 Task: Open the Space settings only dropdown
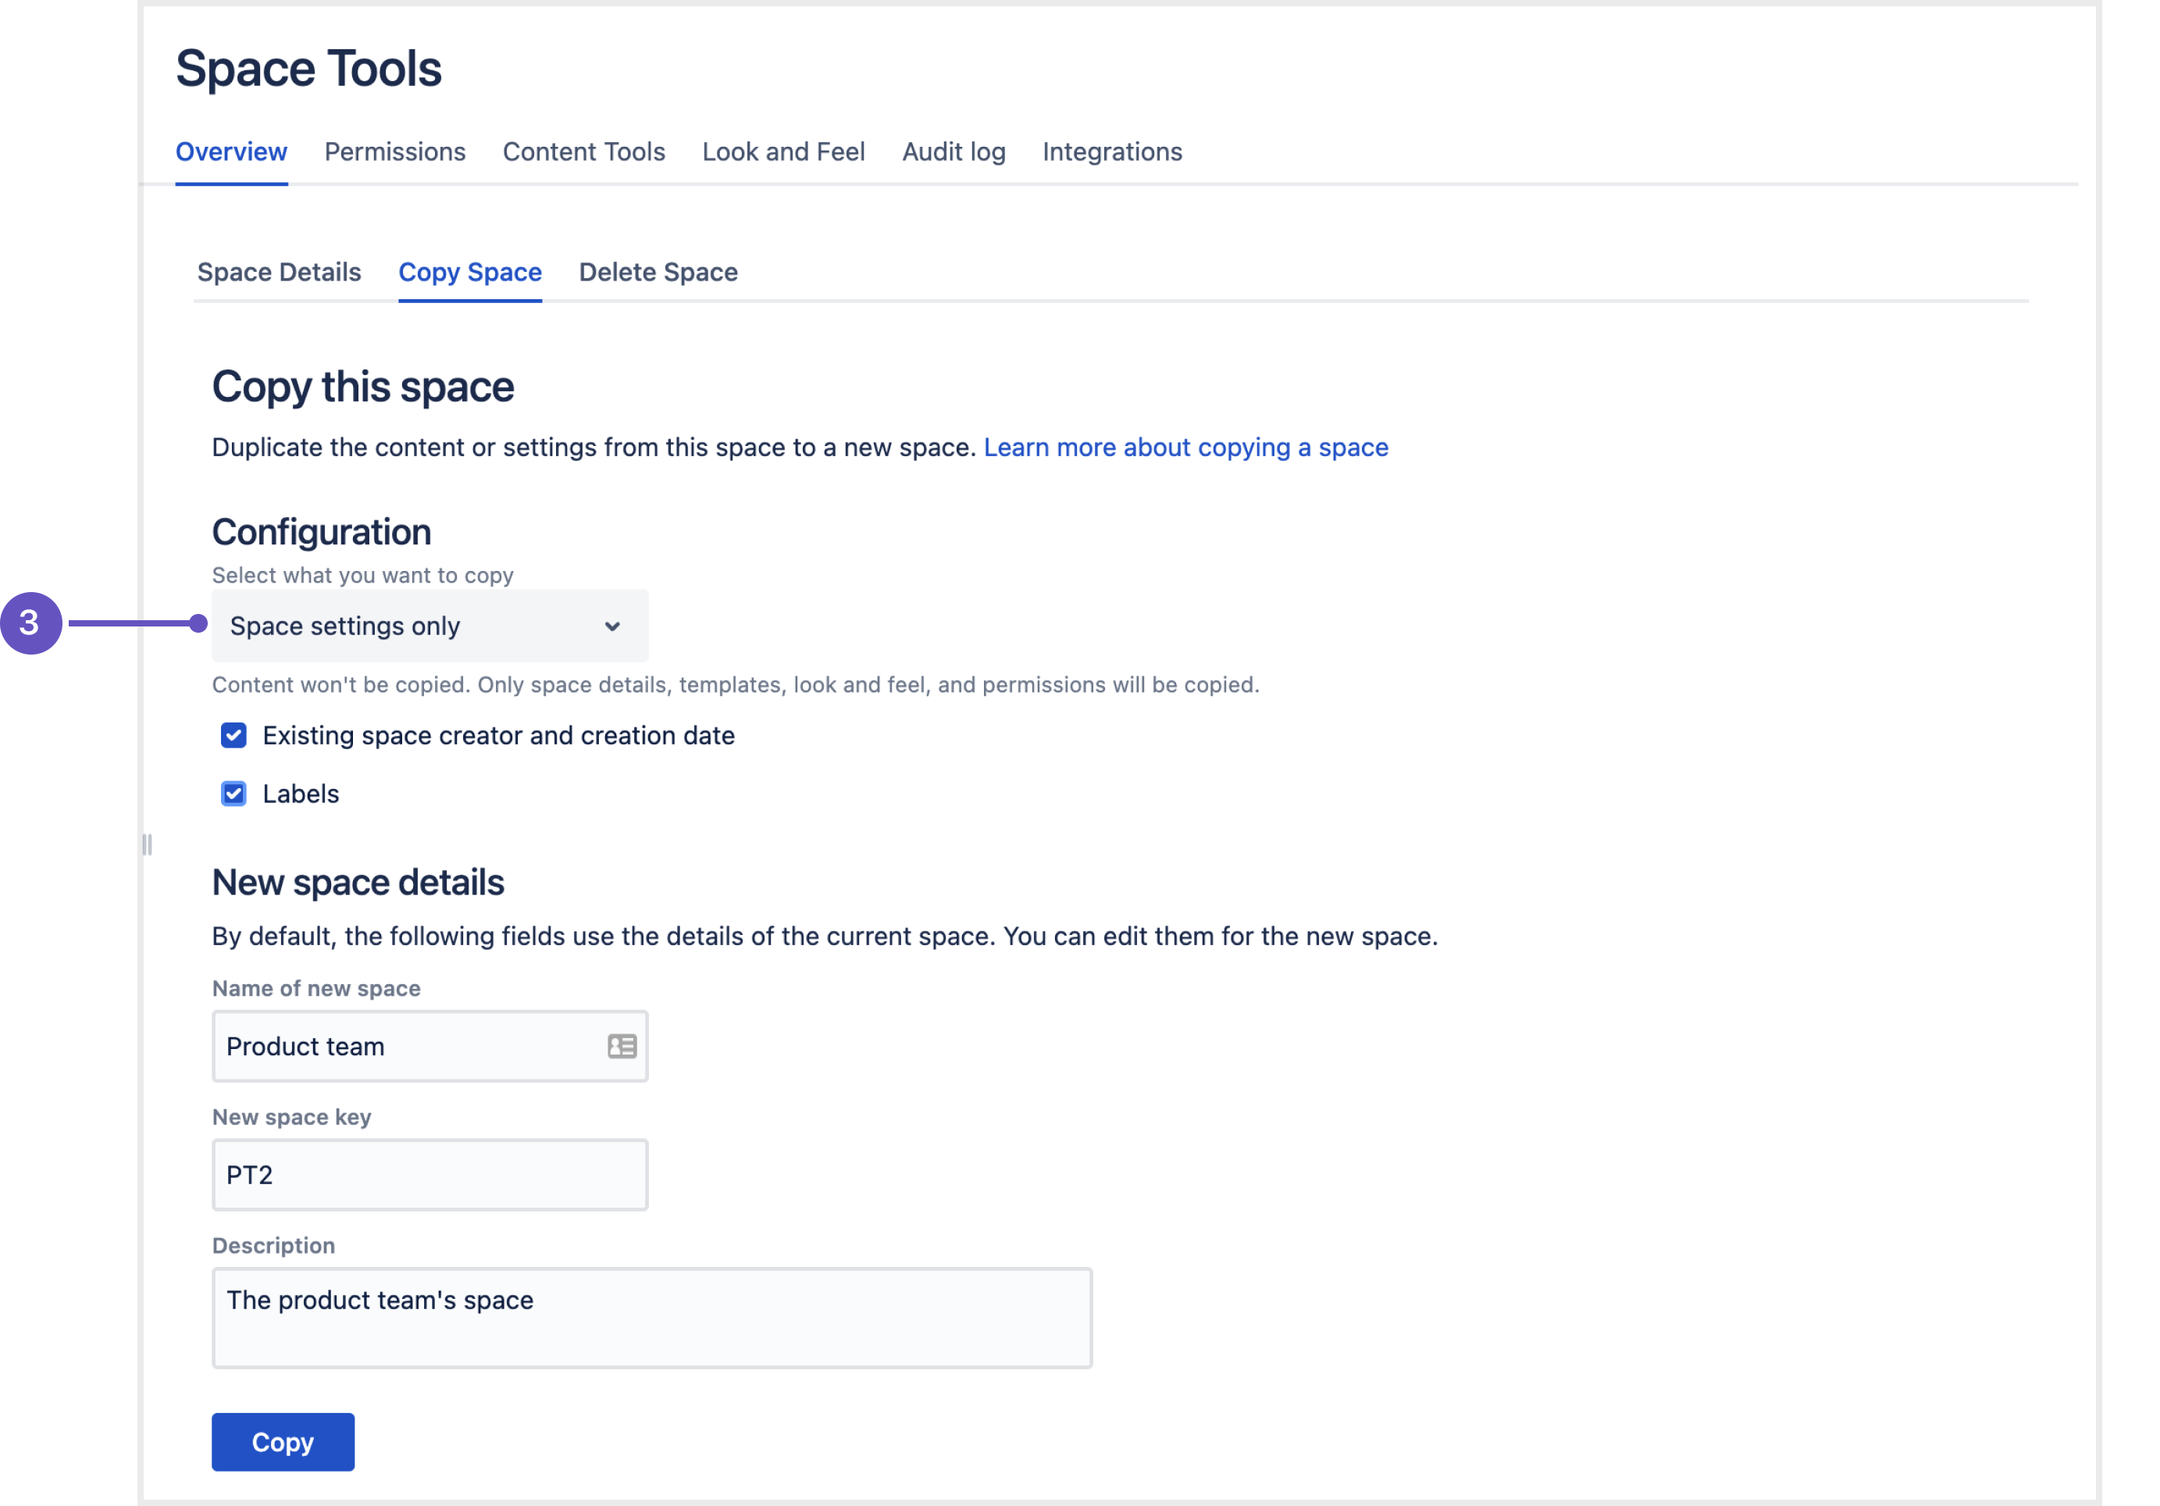pyautogui.click(x=430, y=626)
